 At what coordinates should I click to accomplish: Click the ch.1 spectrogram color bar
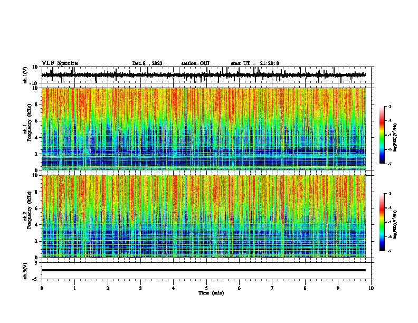point(382,135)
